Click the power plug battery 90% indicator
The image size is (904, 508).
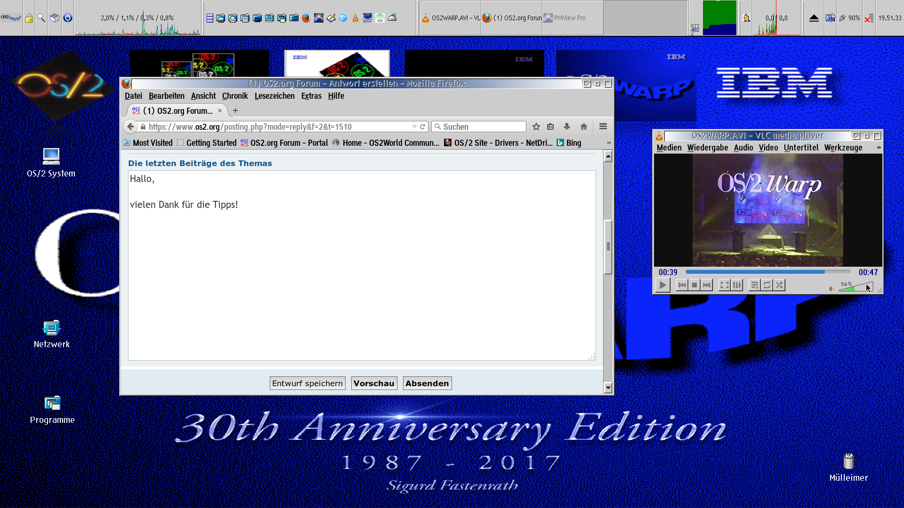(x=849, y=18)
